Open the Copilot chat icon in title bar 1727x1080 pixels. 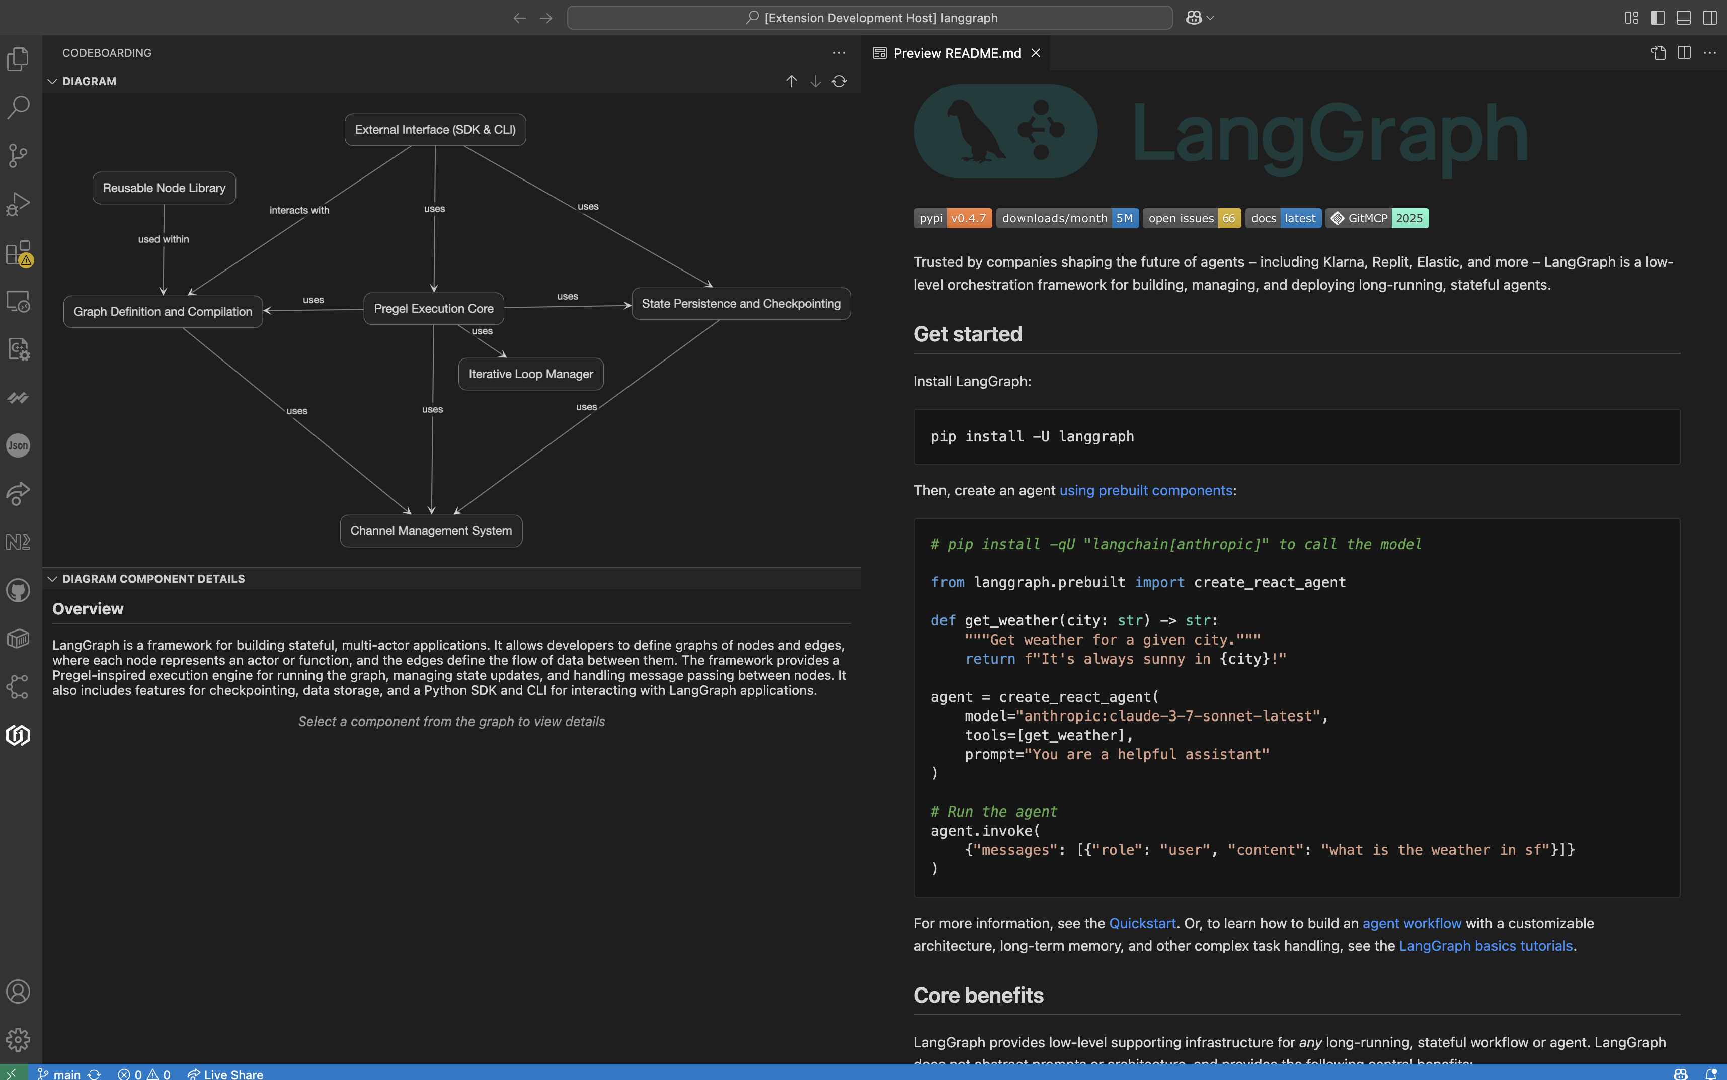pos(1194,18)
